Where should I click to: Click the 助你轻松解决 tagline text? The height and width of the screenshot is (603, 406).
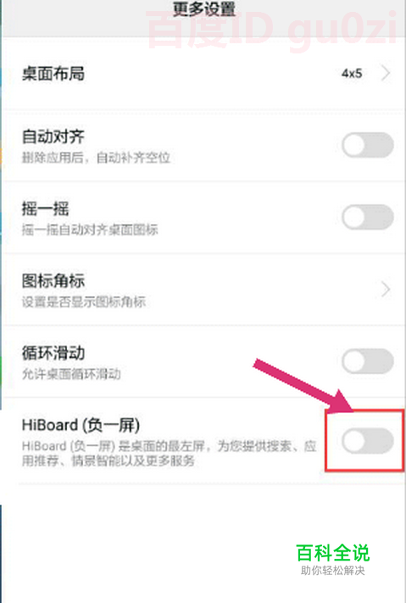point(332,570)
